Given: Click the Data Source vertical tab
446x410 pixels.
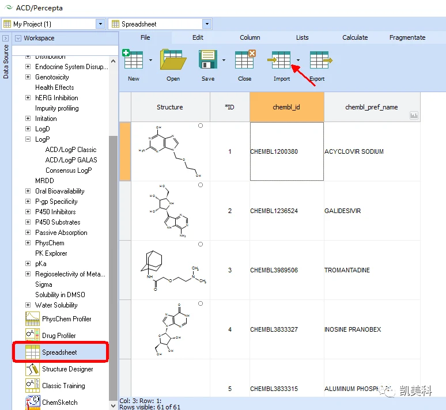Looking at the screenshot, I should (x=6, y=62).
